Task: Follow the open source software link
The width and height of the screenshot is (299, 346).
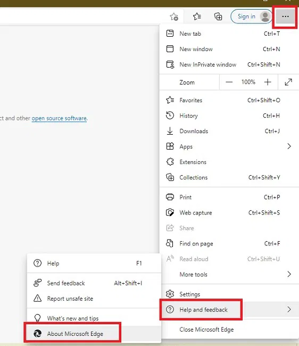Action: coord(59,118)
